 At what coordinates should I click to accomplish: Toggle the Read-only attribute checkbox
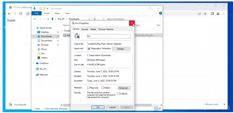(x=88, y=88)
